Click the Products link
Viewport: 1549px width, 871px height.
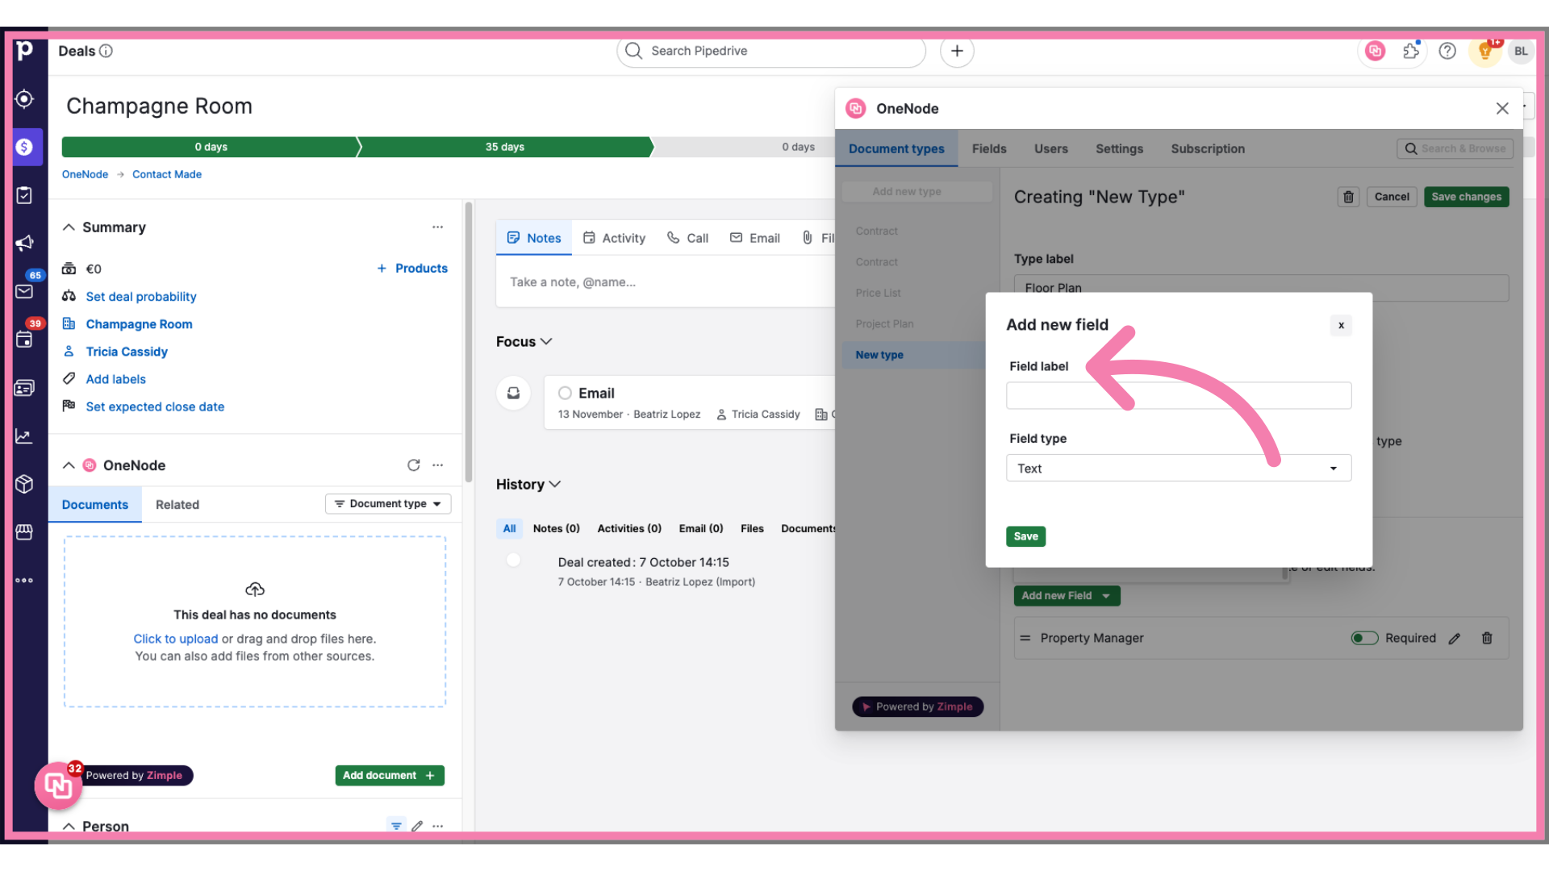click(412, 269)
